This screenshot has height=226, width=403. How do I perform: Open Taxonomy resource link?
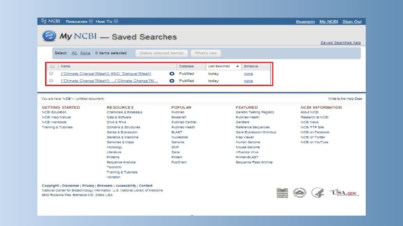click(x=114, y=167)
